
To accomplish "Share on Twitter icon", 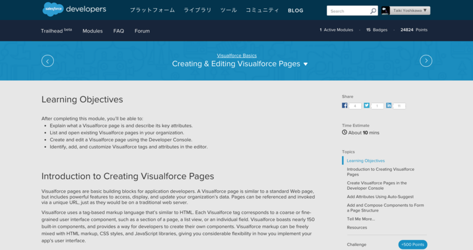I will 367,105.
